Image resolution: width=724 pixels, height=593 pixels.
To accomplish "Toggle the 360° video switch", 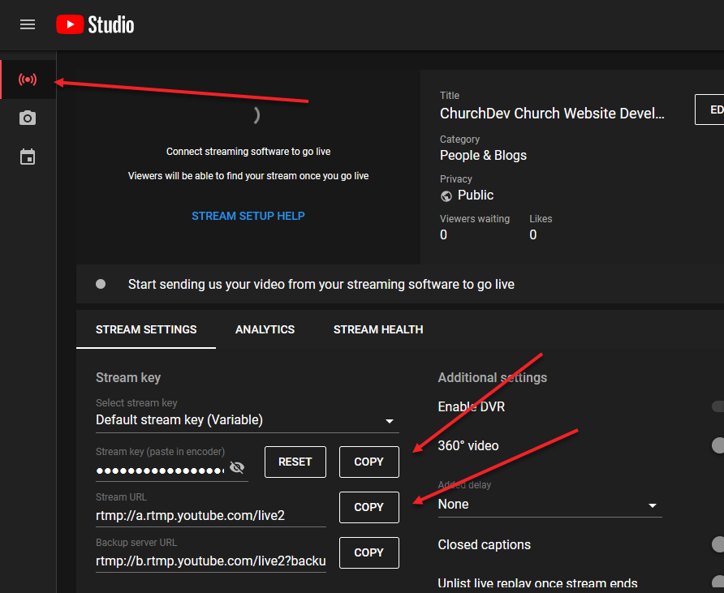I will click(718, 445).
